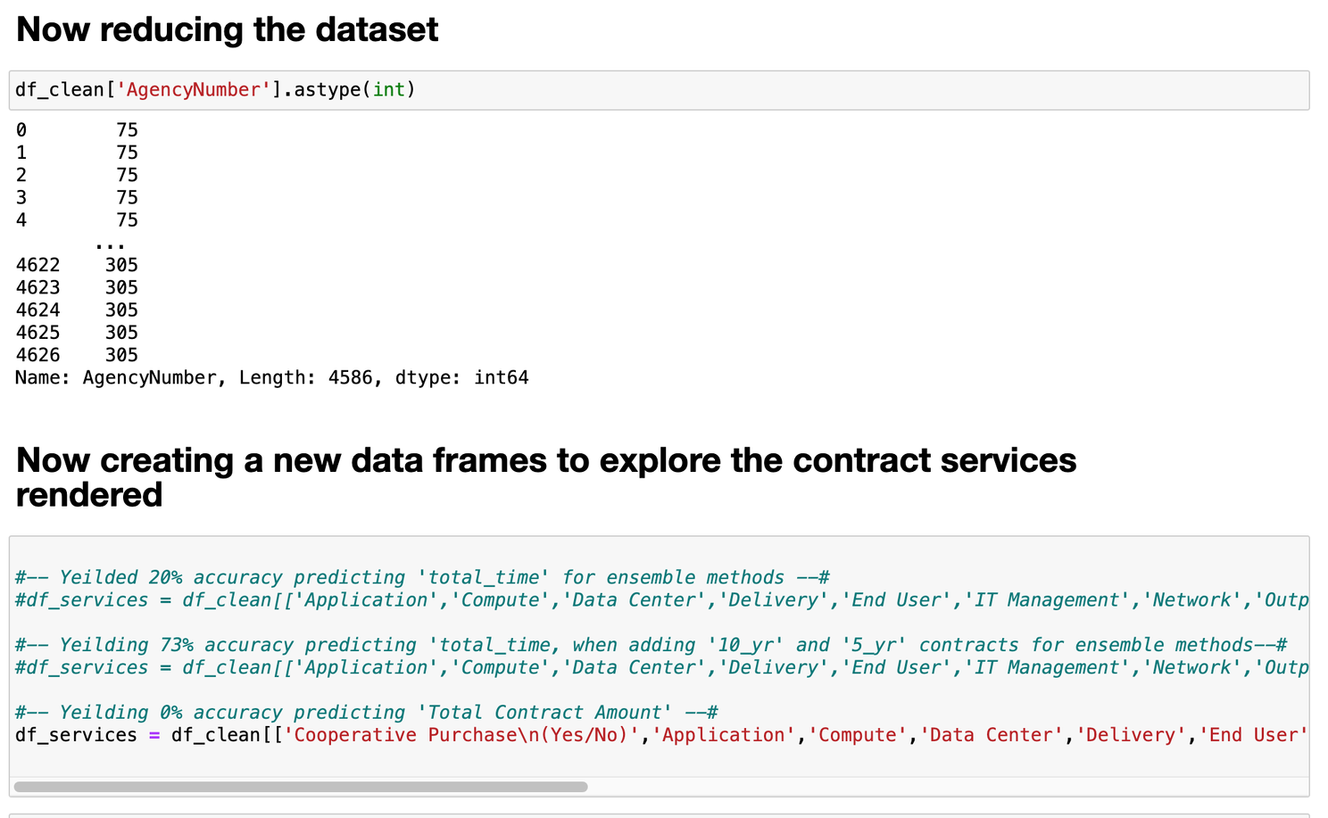Click inside the AgencyNumber astype code cell
Viewport: 1328px width, 818px height.
coord(714,90)
